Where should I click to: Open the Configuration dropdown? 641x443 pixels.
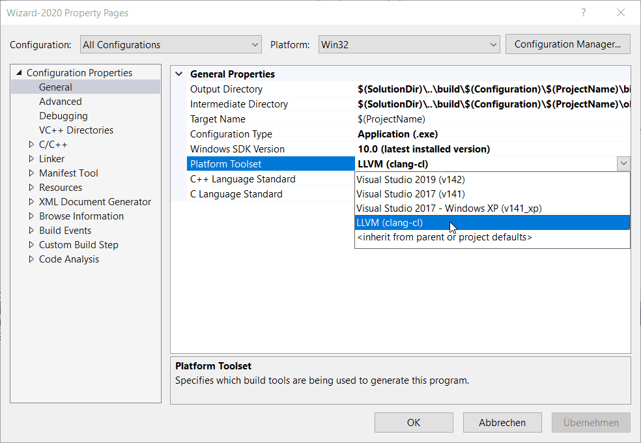[x=171, y=44]
